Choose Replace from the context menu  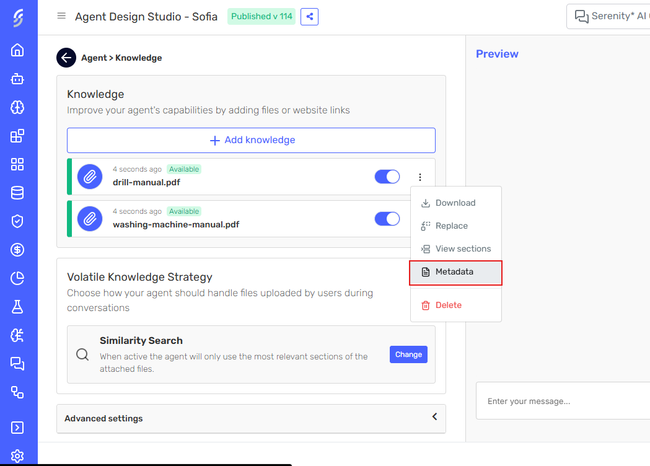tap(455, 226)
